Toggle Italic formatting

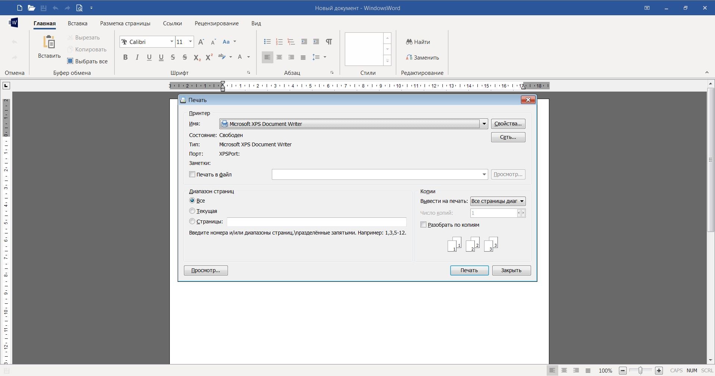pyautogui.click(x=137, y=57)
